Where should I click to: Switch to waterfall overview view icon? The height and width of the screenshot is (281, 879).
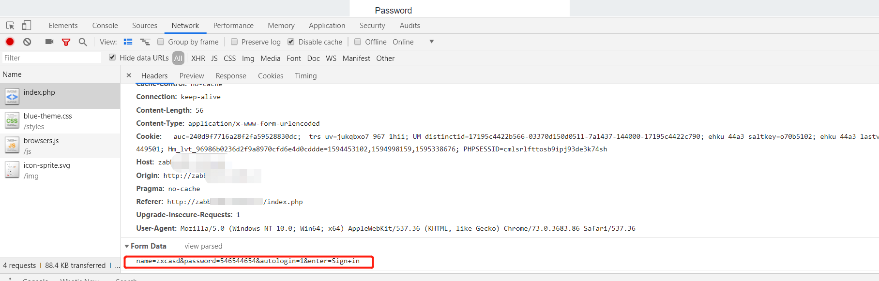(x=145, y=42)
